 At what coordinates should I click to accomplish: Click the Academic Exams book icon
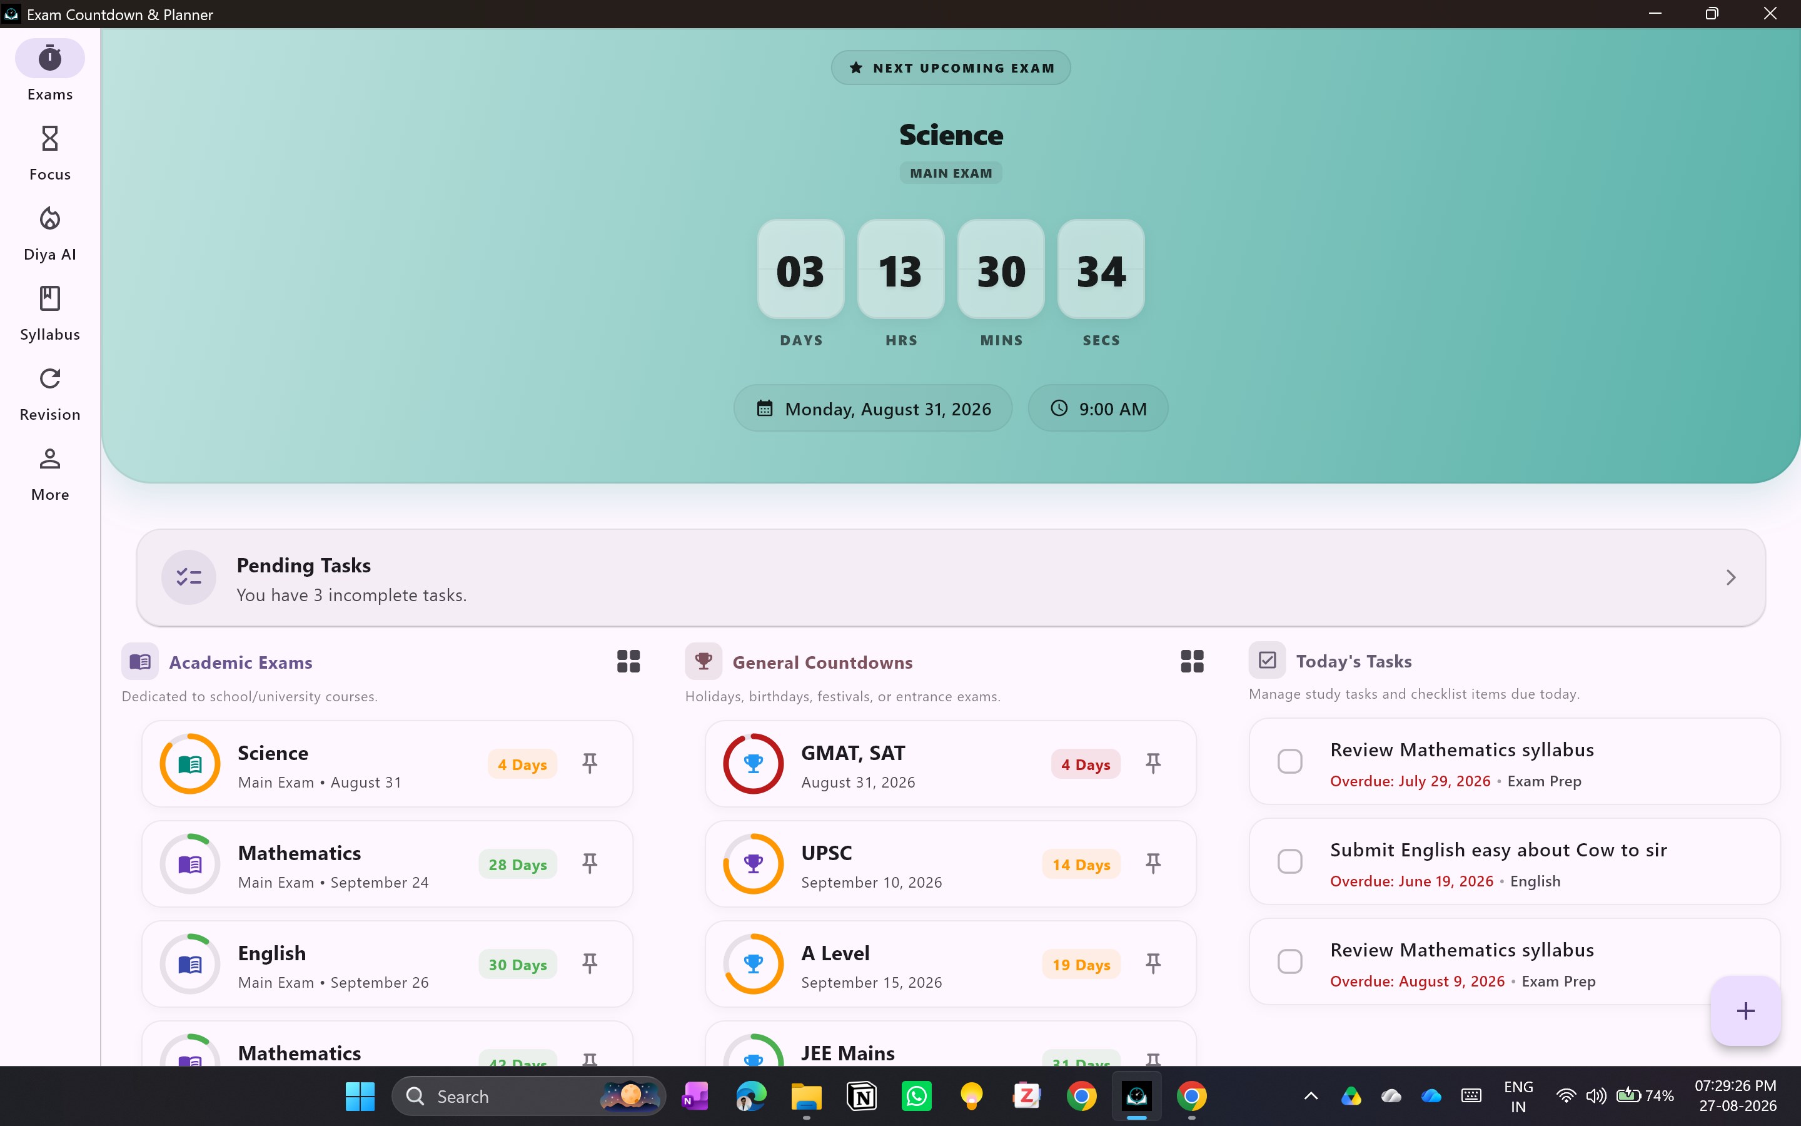(x=140, y=661)
